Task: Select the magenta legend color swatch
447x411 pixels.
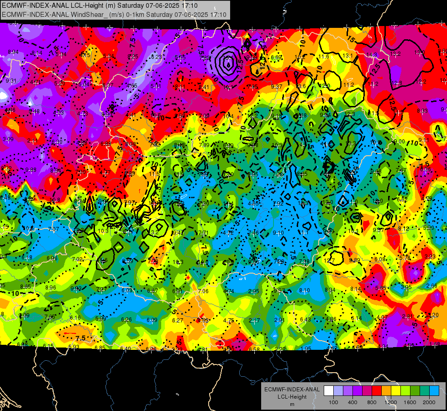Action: pyautogui.click(x=367, y=390)
